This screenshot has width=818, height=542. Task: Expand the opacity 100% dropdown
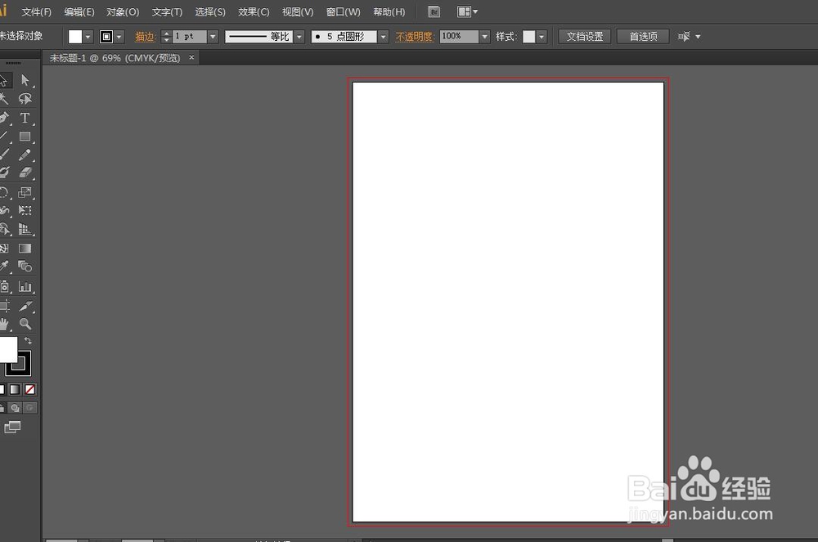(x=484, y=36)
